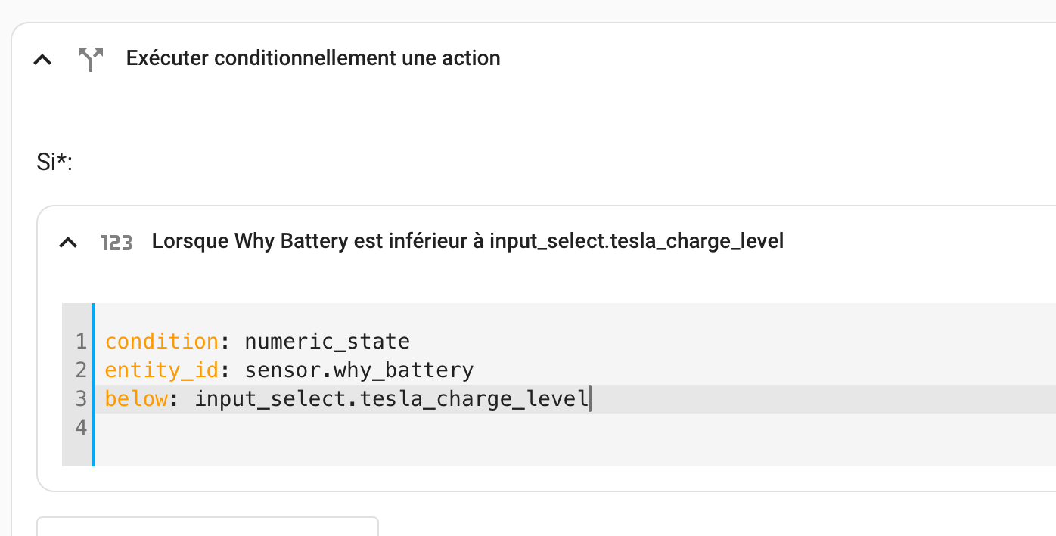Click the Si* section label
Screen dimensions: 1056x536
[x=54, y=162]
